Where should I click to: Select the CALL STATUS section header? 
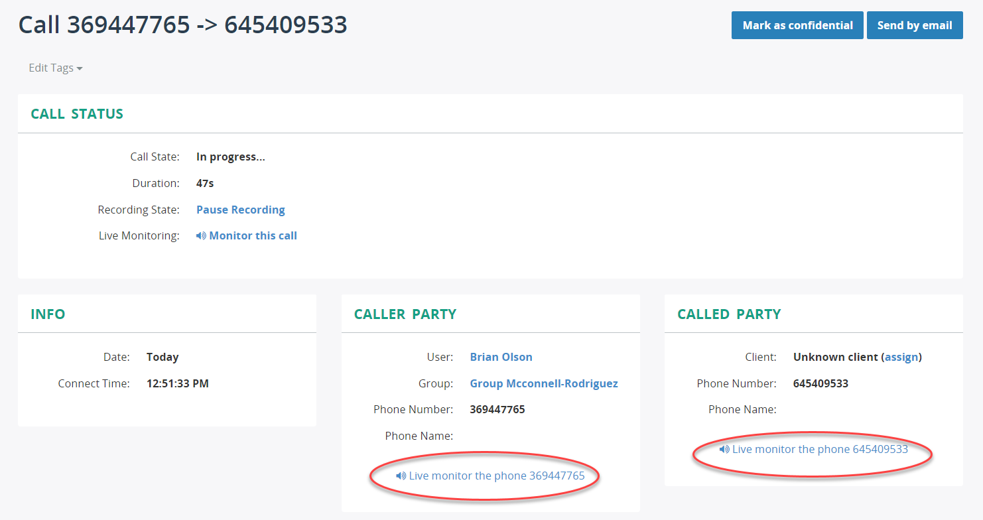(x=76, y=113)
